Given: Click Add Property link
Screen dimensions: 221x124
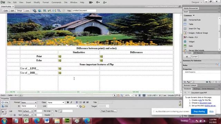Looking at the screenshot, I should (x=190, y=72).
